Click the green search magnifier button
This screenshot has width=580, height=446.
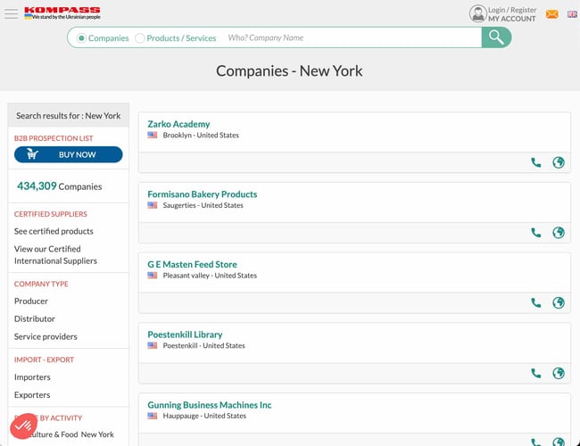pos(496,37)
